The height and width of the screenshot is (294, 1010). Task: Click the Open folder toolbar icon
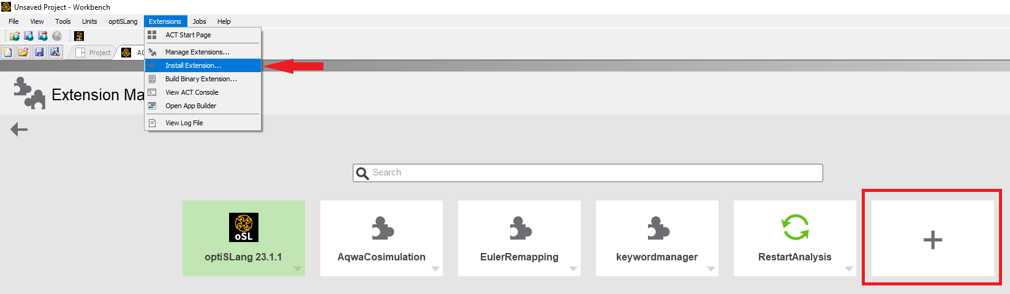tap(23, 52)
